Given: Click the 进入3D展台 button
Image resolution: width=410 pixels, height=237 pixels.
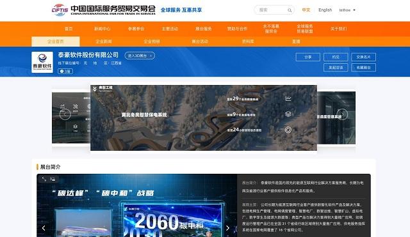Looking at the screenshot, I should (x=140, y=56).
